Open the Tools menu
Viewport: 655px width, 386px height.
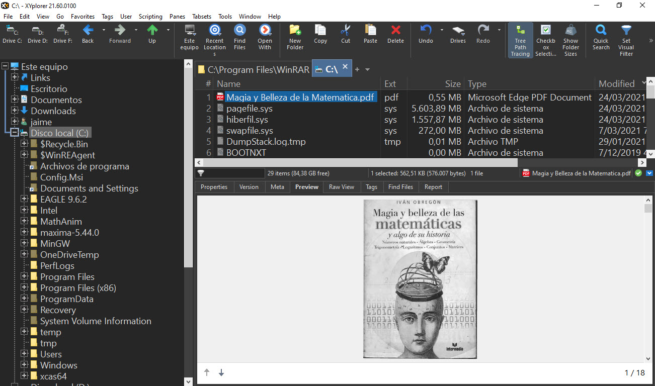click(x=225, y=17)
